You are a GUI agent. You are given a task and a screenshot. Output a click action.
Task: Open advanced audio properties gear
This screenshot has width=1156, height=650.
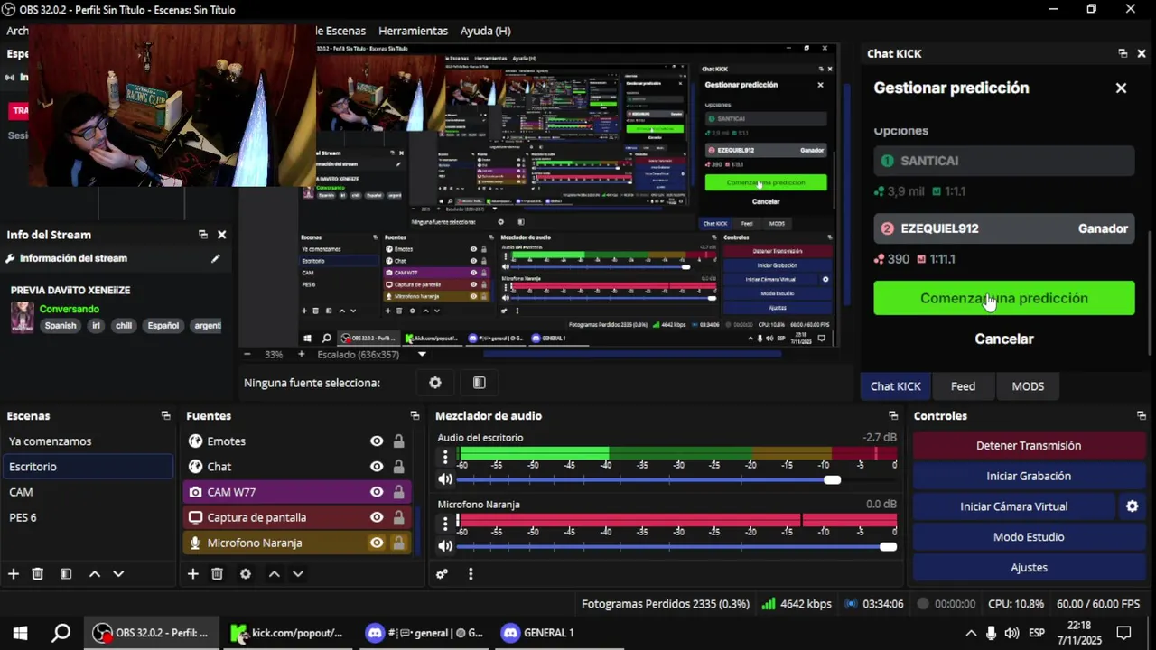coord(442,574)
